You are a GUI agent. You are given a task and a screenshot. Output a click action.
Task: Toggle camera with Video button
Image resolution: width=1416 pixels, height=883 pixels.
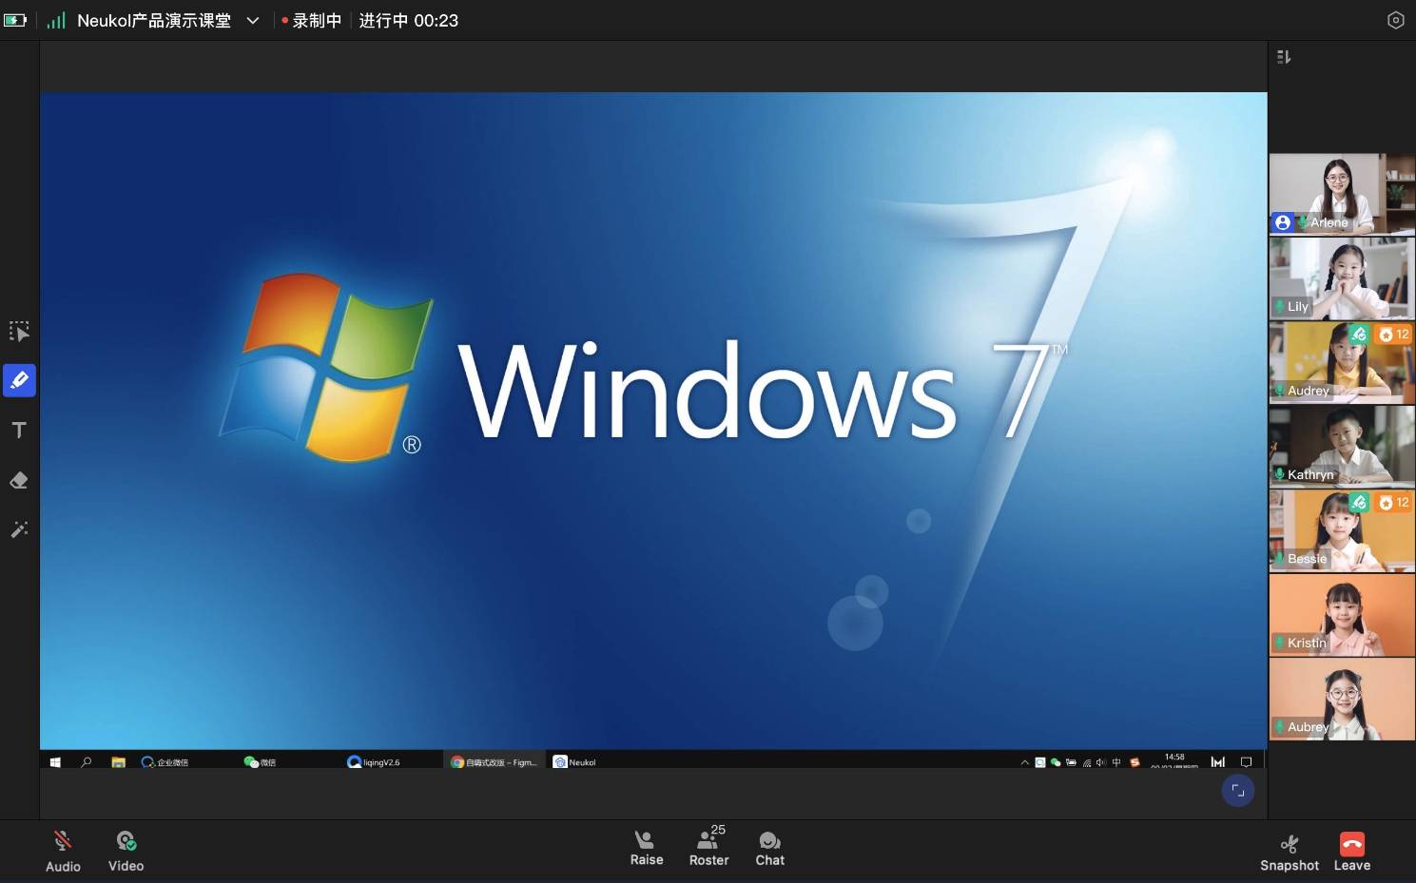(x=126, y=851)
